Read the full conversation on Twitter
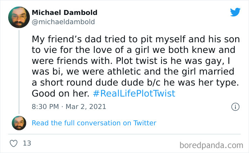This screenshot has width=249, height=153. point(94,123)
